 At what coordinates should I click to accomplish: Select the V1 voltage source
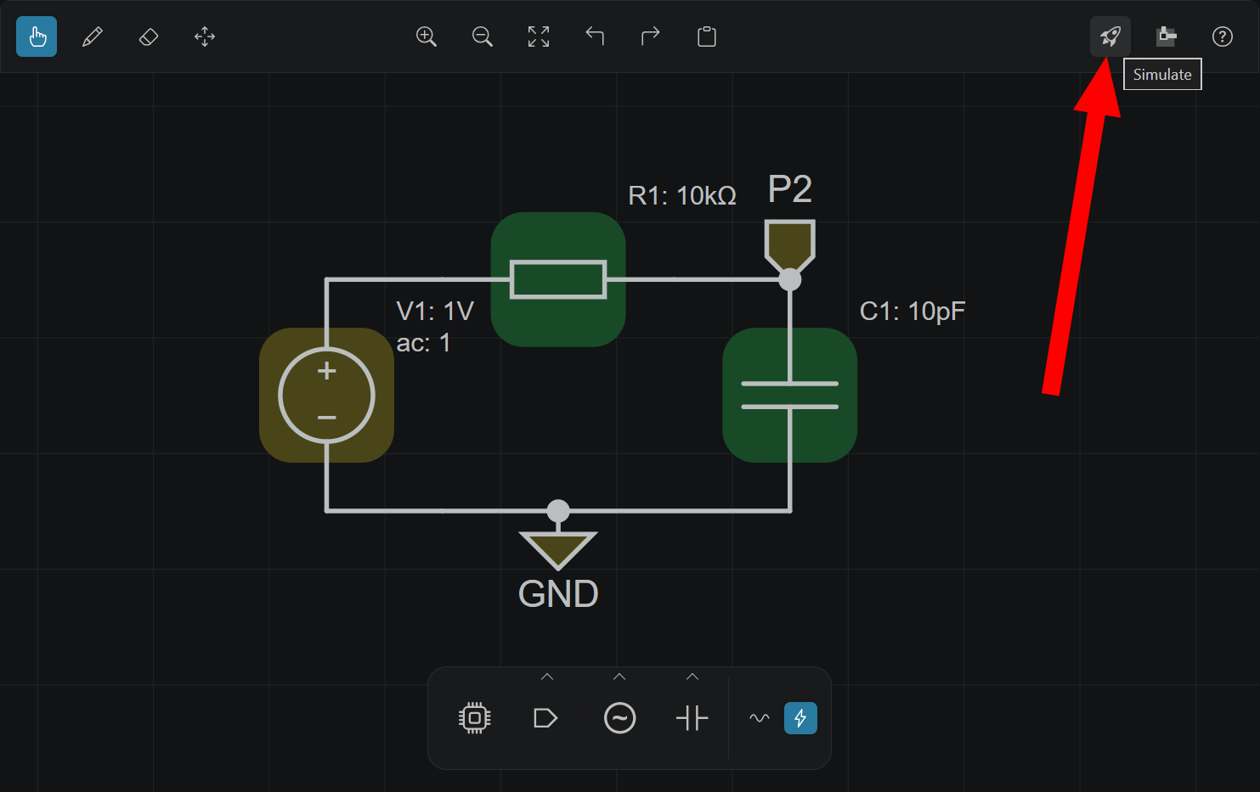coord(326,395)
